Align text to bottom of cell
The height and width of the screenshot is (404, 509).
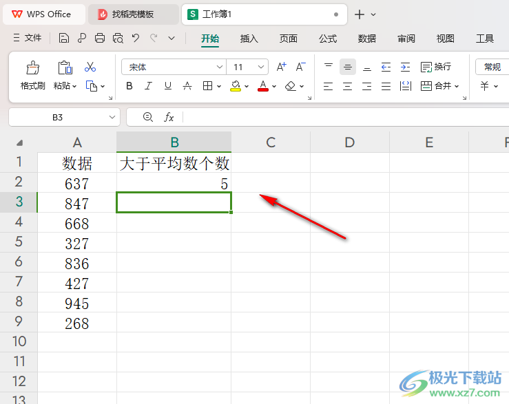pos(367,67)
